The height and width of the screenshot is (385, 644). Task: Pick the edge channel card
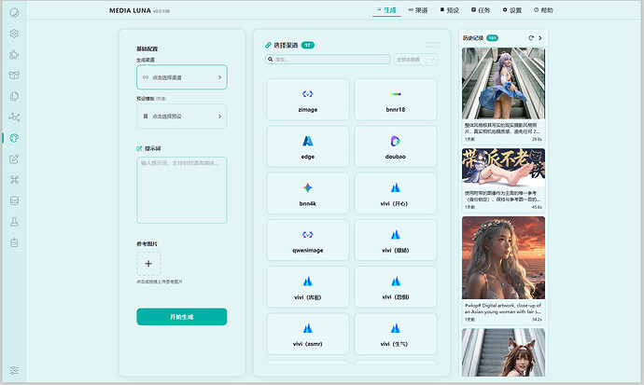click(308, 145)
